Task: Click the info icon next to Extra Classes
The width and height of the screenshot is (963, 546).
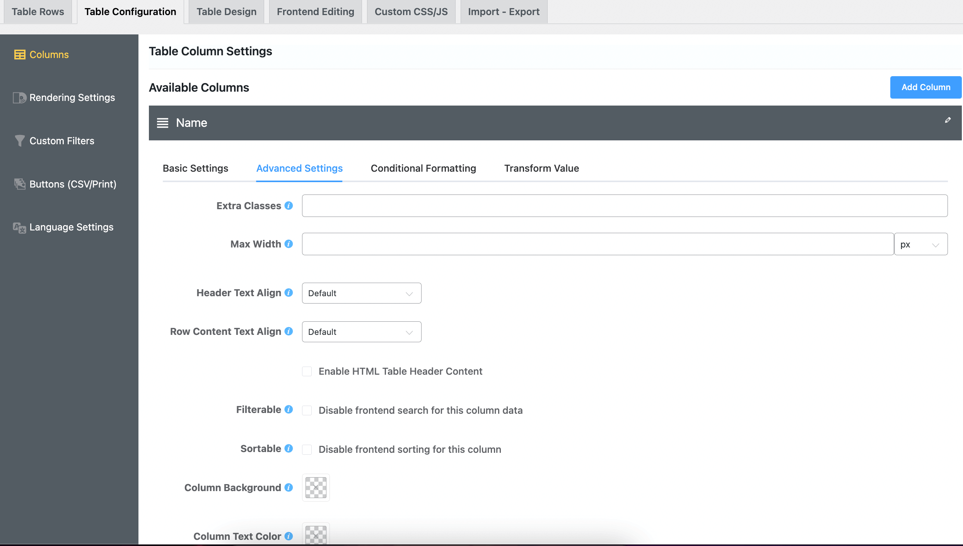Action: coord(289,206)
